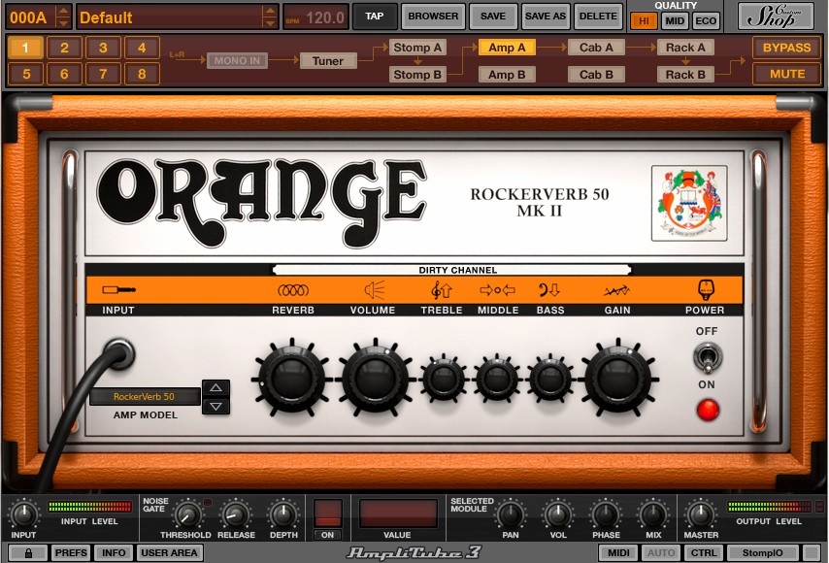This screenshot has width=829, height=563.
Task: Click the reverb coil icon
Action: 293,290
